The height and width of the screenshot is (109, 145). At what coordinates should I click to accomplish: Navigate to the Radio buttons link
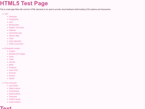point(15,94)
